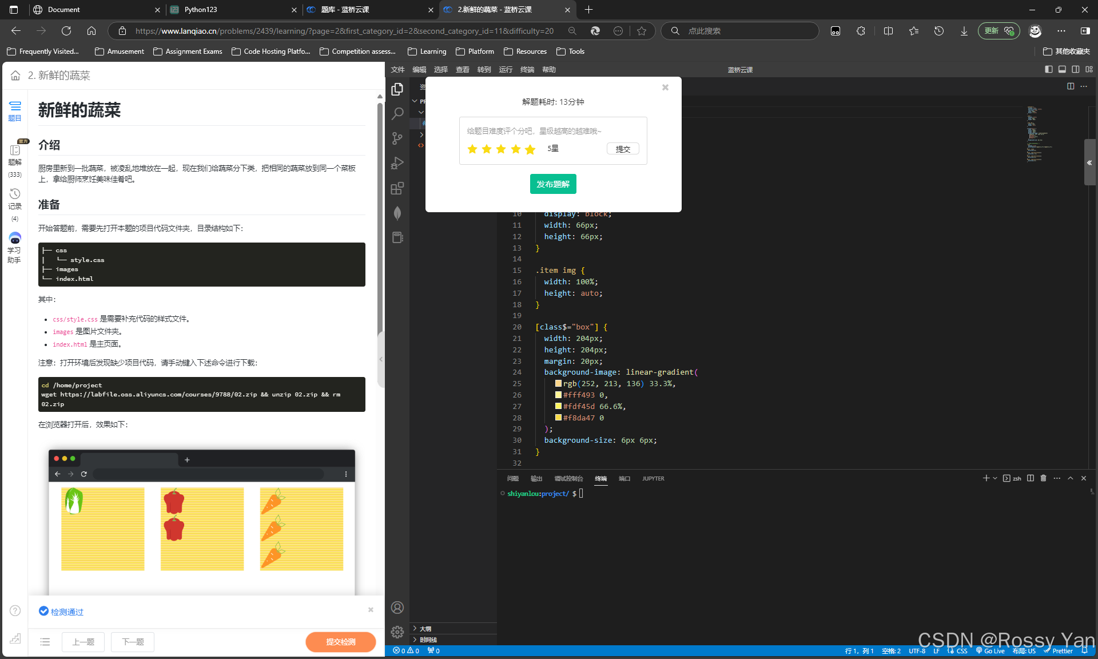Select the first rating star
Image resolution: width=1098 pixels, height=659 pixels.
(x=472, y=149)
